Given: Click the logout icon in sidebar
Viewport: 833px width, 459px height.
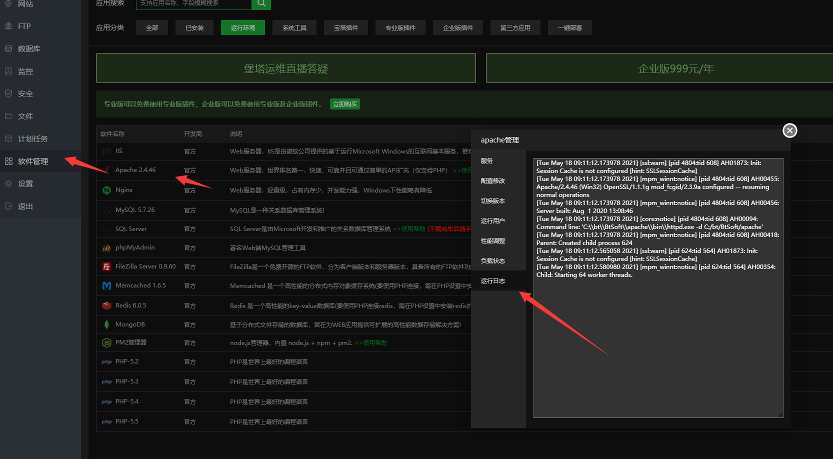Looking at the screenshot, I should (x=8, y=206).
